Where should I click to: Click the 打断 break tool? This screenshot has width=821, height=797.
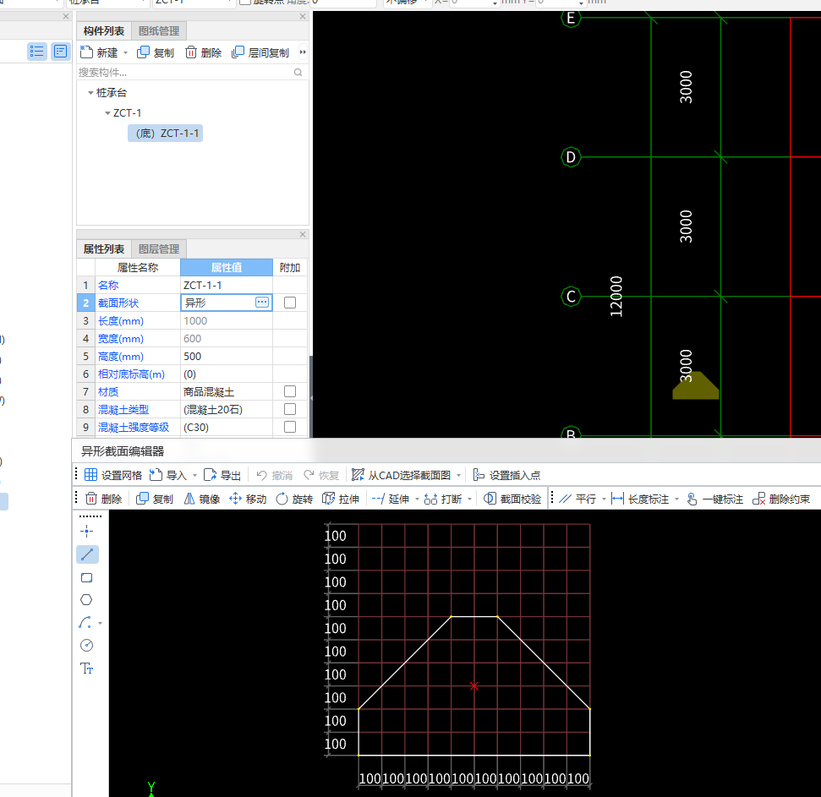point(443,499)
